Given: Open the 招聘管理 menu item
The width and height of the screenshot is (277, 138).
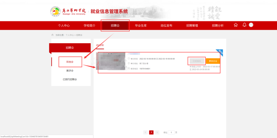Looking at the screenshot, I should pos(192,26).
